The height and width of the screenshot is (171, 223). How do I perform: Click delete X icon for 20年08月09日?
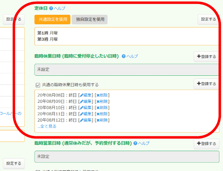(x=98, y=102)
